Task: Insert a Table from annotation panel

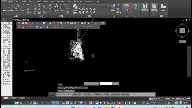Action: pyautogui.click(x=68, y=13)
